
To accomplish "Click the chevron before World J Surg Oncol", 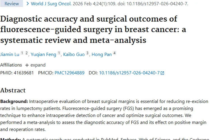I will point(27,4).
